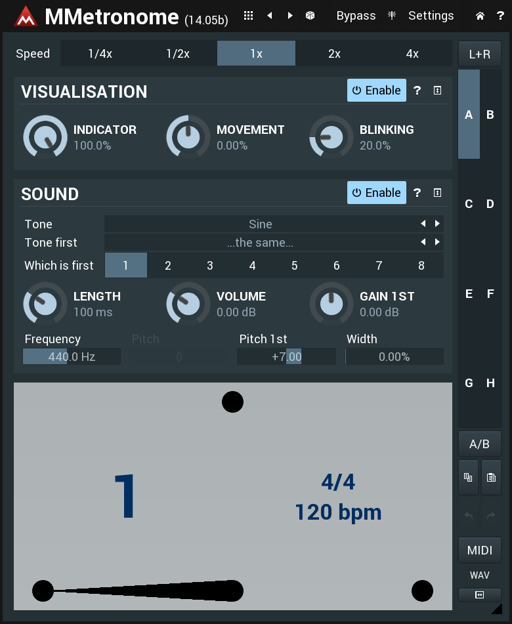Click the collapse toolbar icon under WAV
This screenshot has height=624, width=512.
click(x=480, y=594)
